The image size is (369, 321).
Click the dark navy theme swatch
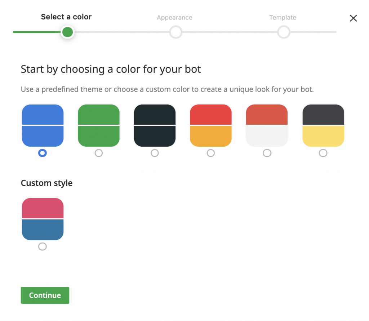click(x=155, y=125)
